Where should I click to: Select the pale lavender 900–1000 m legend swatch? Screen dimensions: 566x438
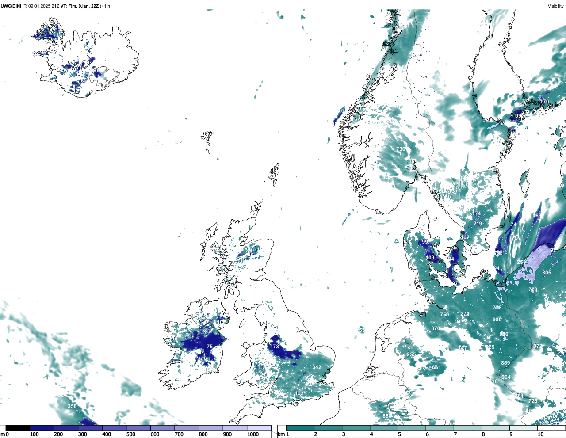pyautogui.click(x=235, y=428)
